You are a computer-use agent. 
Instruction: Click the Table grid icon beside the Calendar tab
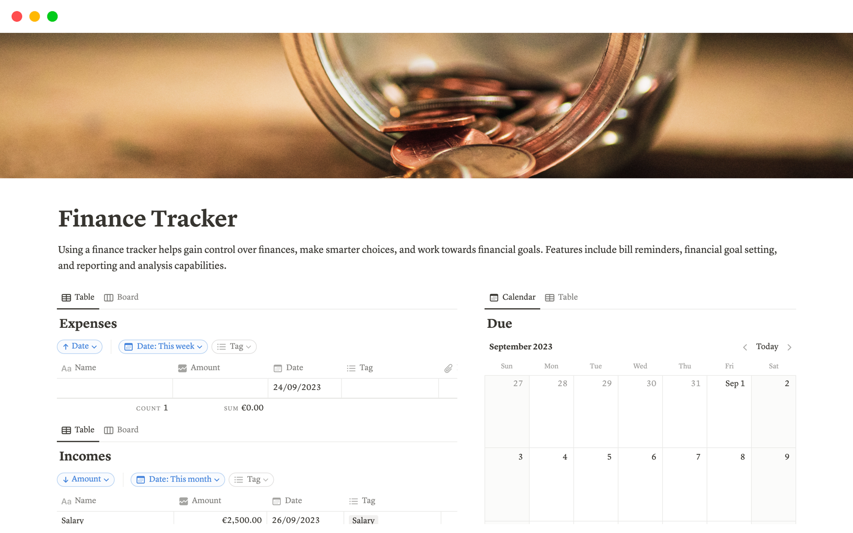pyautogui.click(x=550, y=298)
